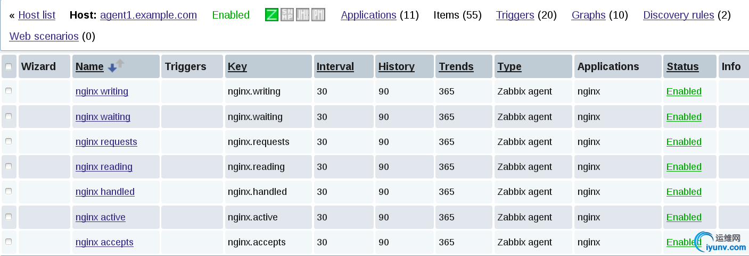749x256 pixels.
Task: Toggle Enabled status for nginx requests
Action: [684, 142]
